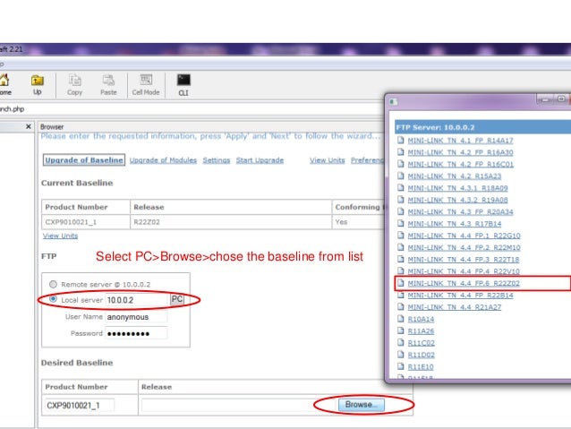Viewport: 571px width, 429px height.
Task: Minimize the FTP server popup window
Action: point(545,99)
